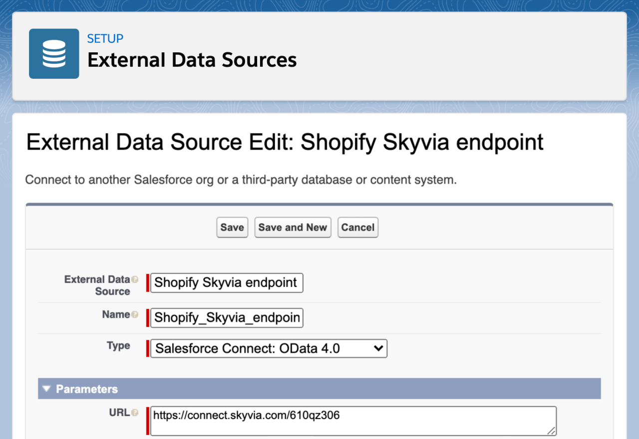This screenshot has width=639, height=439.
Task: Click the URL textarea resize handle
Action: tap(551, 431)
